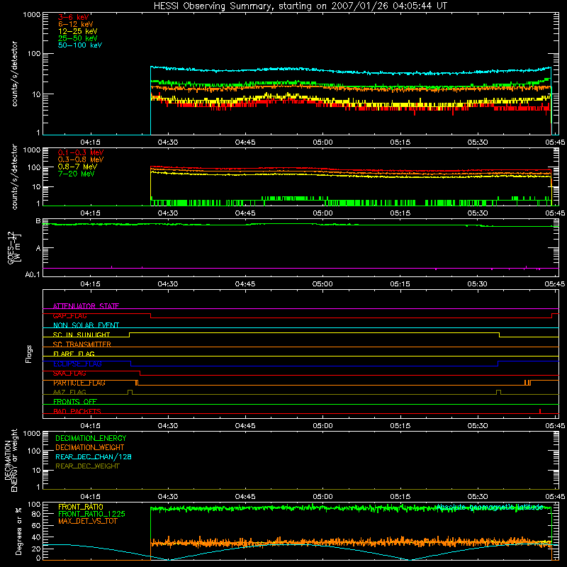Click the magenta low-channel line in GOES panel
Viewport: 567px width, 567px height.
(x=300, y=269)
